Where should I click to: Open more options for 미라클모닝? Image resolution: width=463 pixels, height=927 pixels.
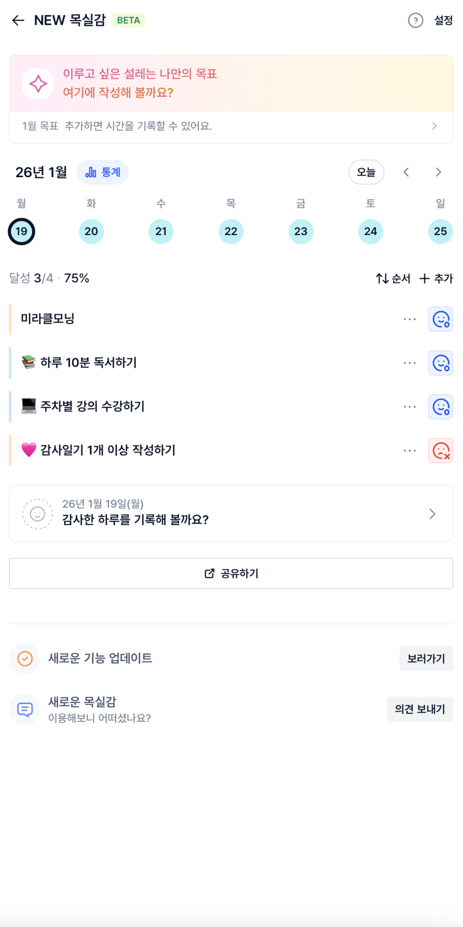click(410, 319)
